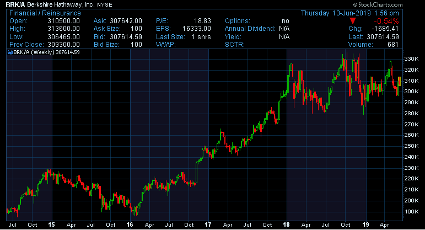Click the Last price 307614.59 at right
Image resolution: width=425 pixels, height=230 pixels.
(x=383, y=36)
